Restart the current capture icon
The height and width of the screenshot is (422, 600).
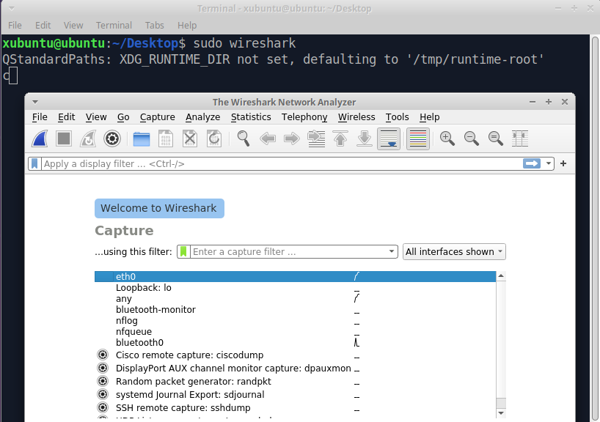point(88,138)
